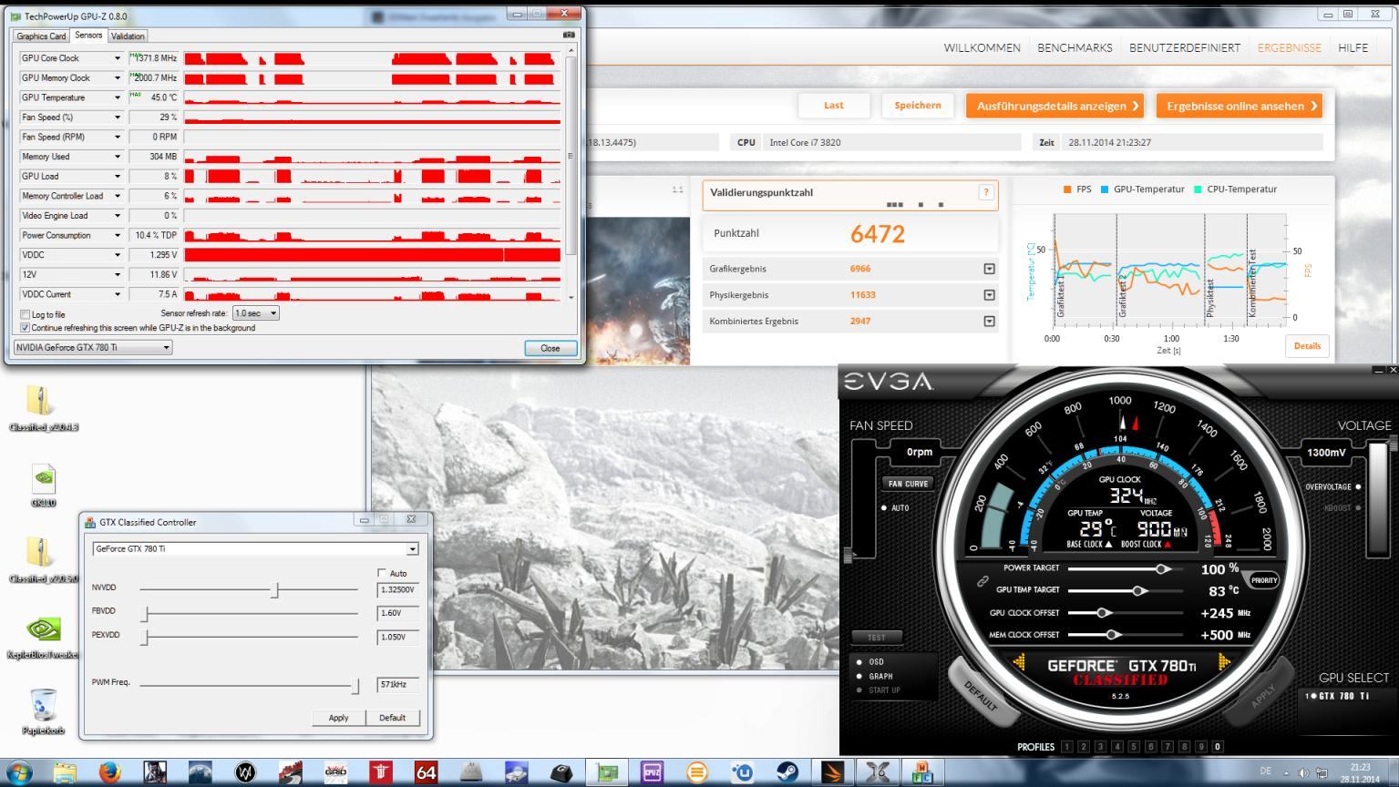Switch to EVGA Precision X taskbar icon

(878, 772)
